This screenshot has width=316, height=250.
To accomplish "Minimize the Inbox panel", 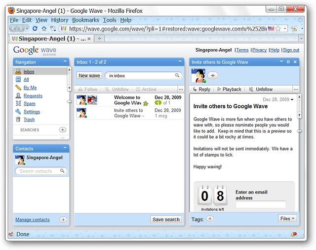I will pos(180,61).
